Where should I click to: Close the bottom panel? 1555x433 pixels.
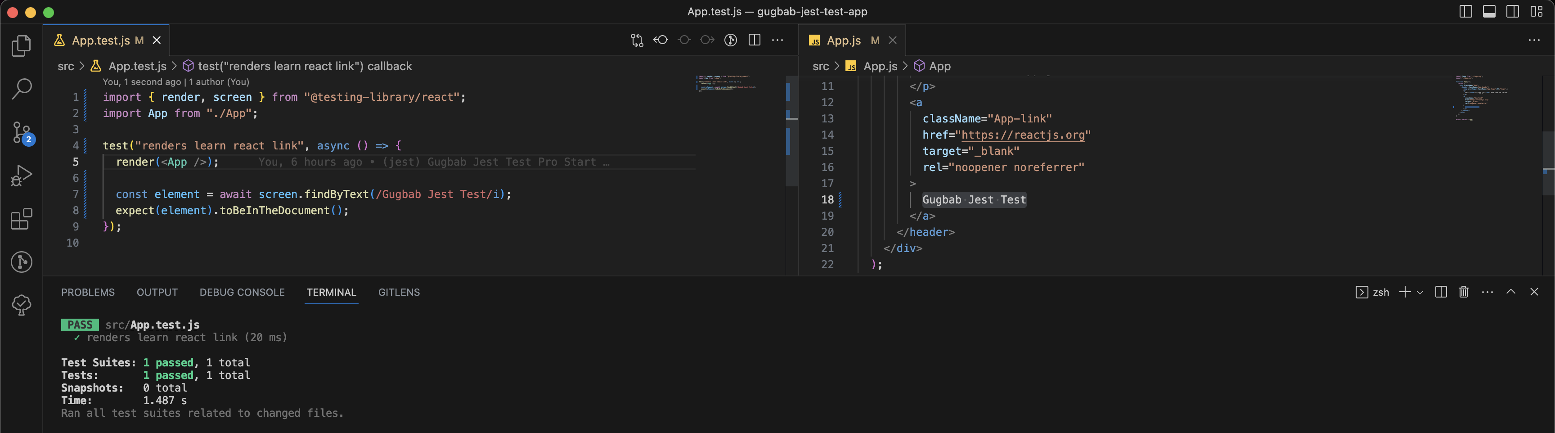(1534, 292)
